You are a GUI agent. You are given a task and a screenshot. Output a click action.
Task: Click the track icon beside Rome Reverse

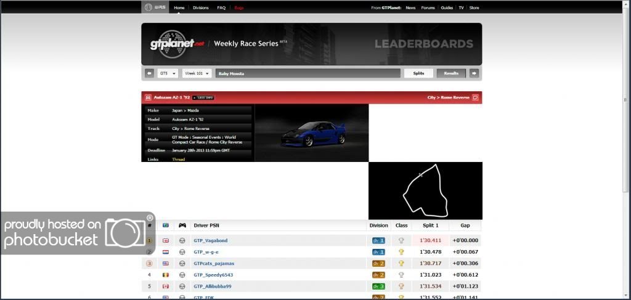[x=475, y=97]
